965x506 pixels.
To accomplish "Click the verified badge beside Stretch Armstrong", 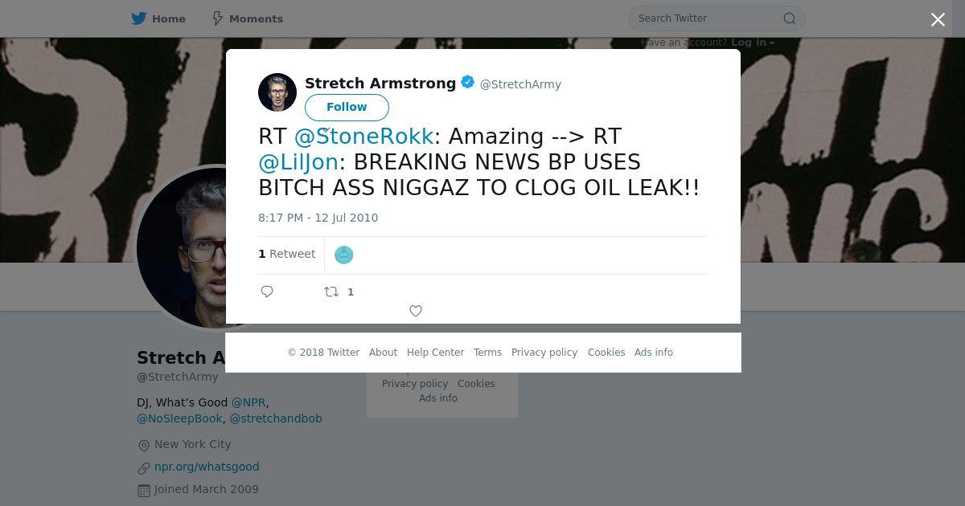I will pos(468,82).
